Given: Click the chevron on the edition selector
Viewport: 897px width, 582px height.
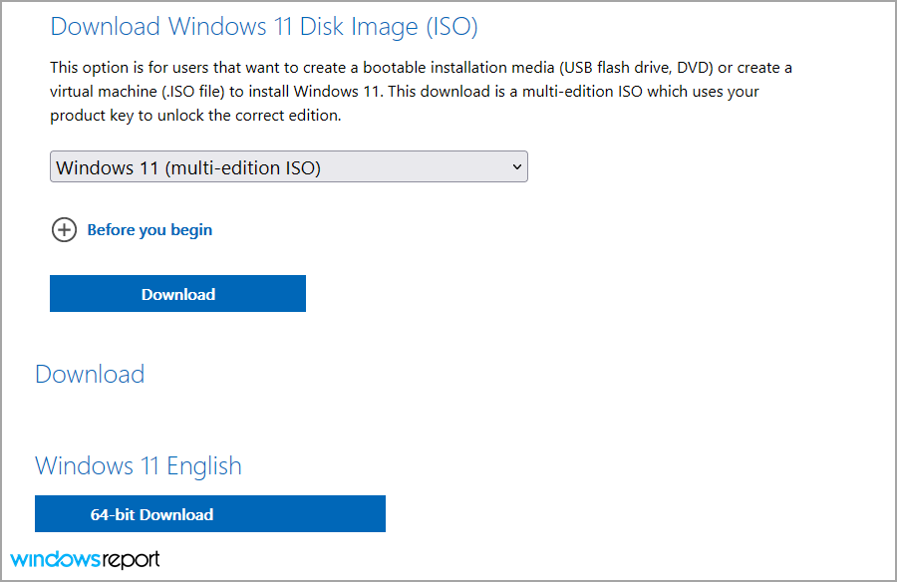Looking at the screenshot, I should [516, 166].
